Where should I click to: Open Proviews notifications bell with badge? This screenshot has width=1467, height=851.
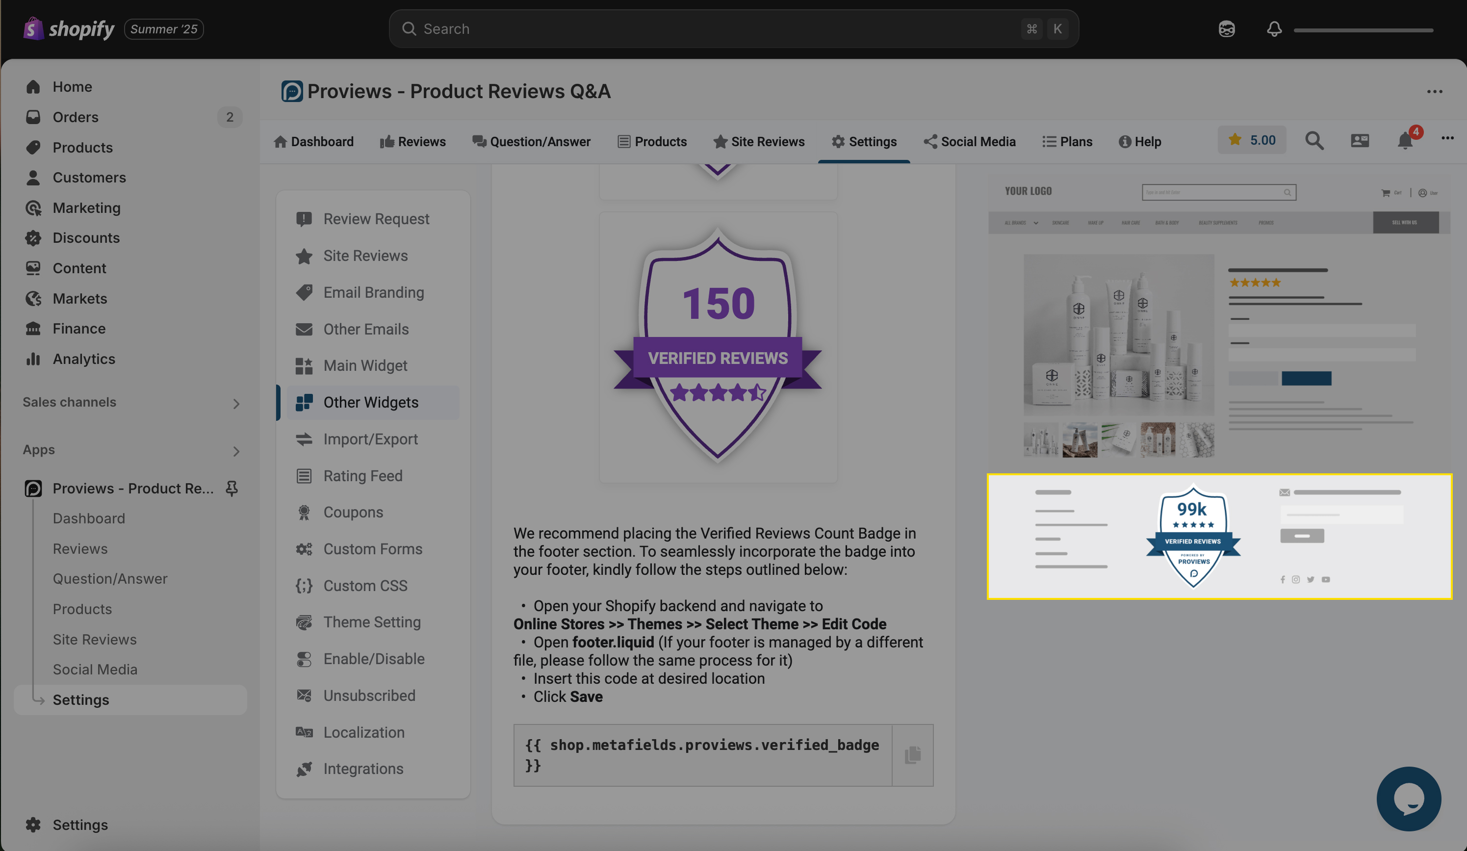(x=1405, y=140)
